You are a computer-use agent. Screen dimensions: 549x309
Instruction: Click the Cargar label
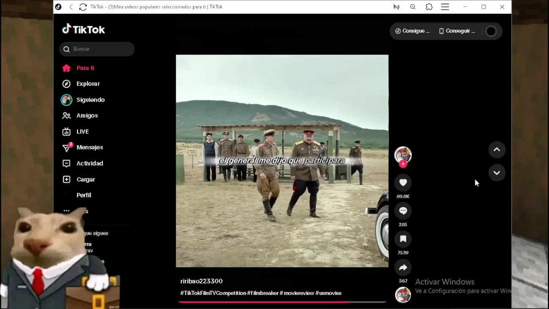(86, 179)
